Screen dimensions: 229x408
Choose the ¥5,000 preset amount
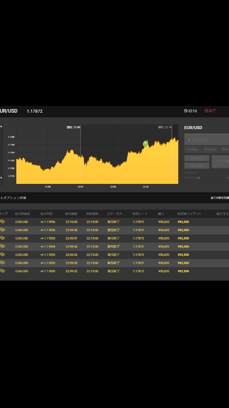[193, 149]
